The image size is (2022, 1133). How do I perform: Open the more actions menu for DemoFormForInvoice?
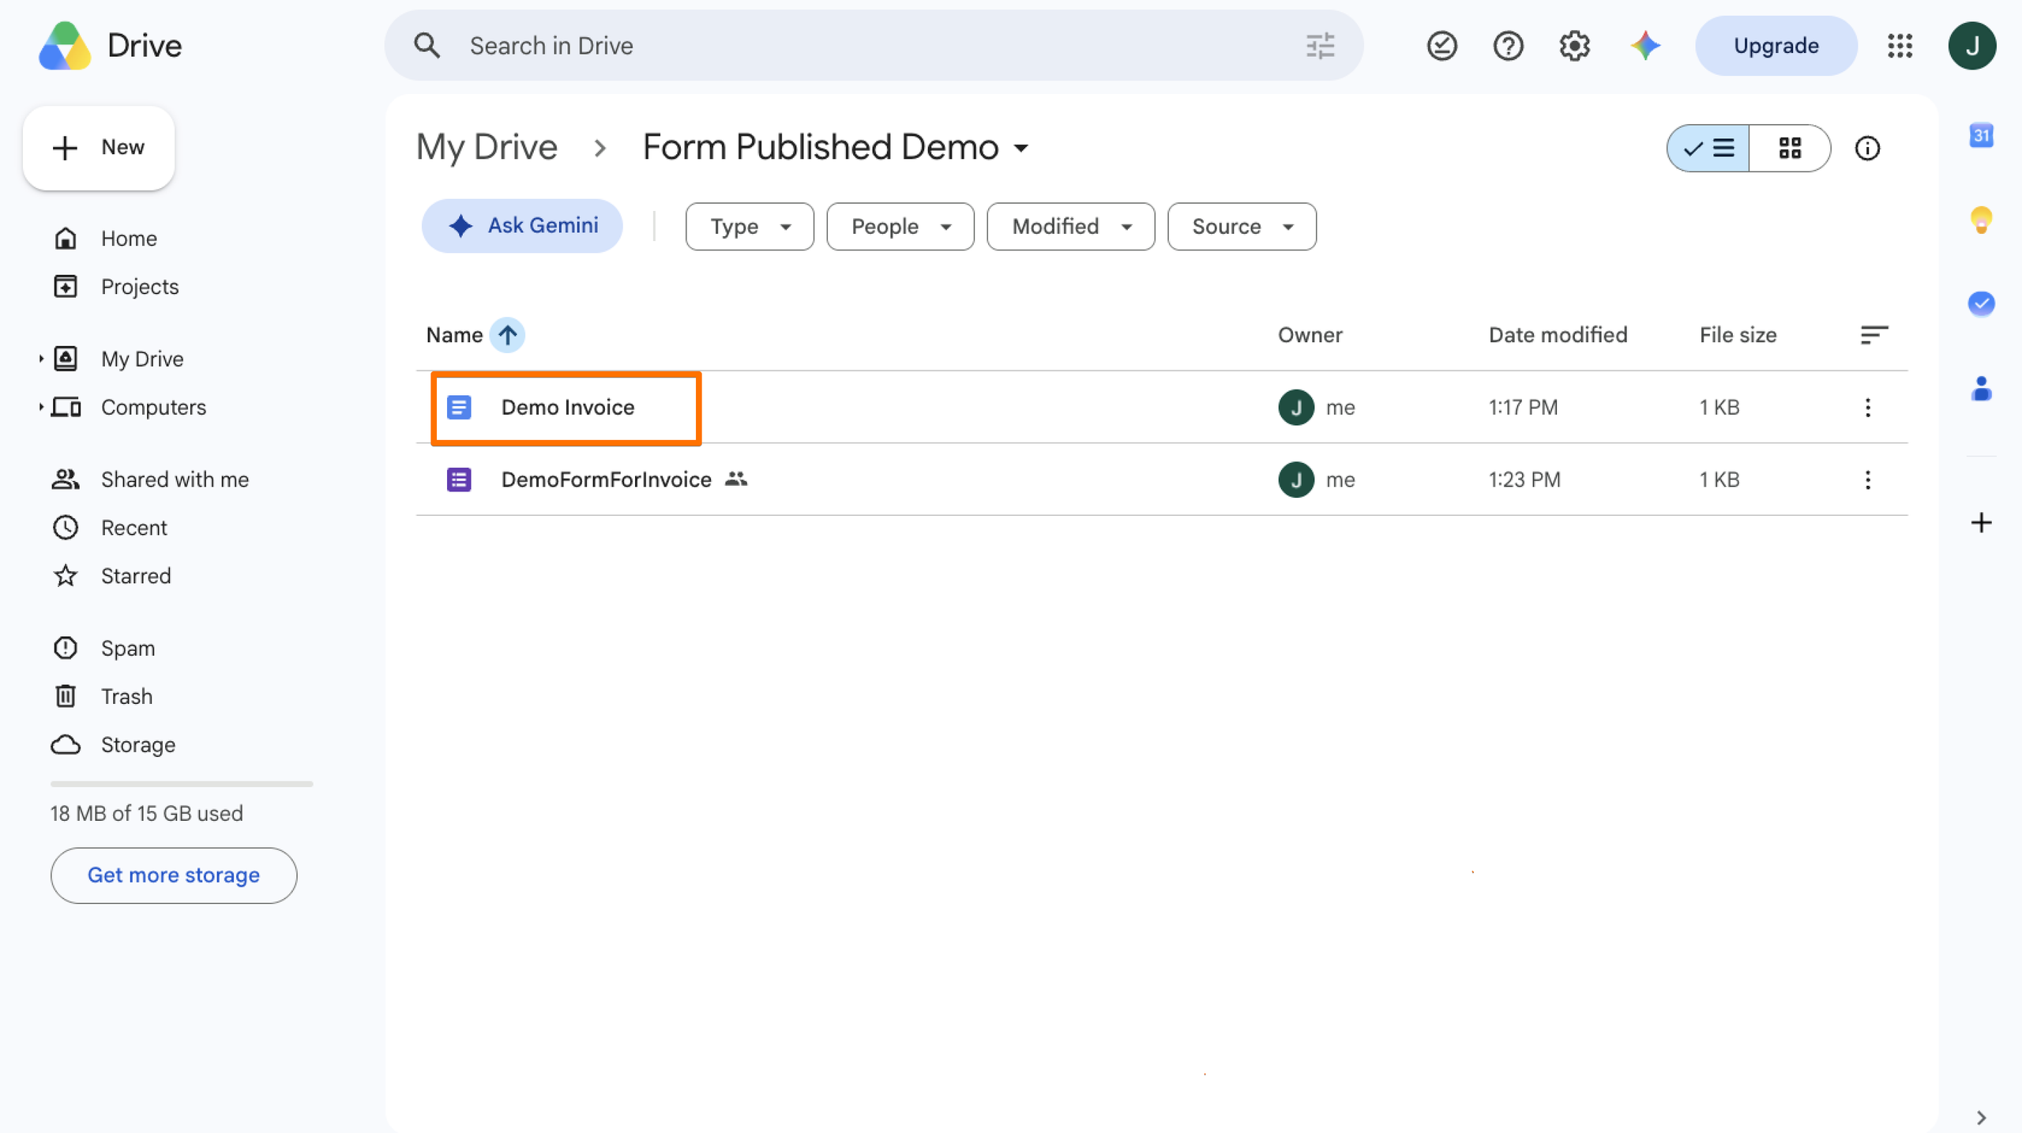point(1868,480)
